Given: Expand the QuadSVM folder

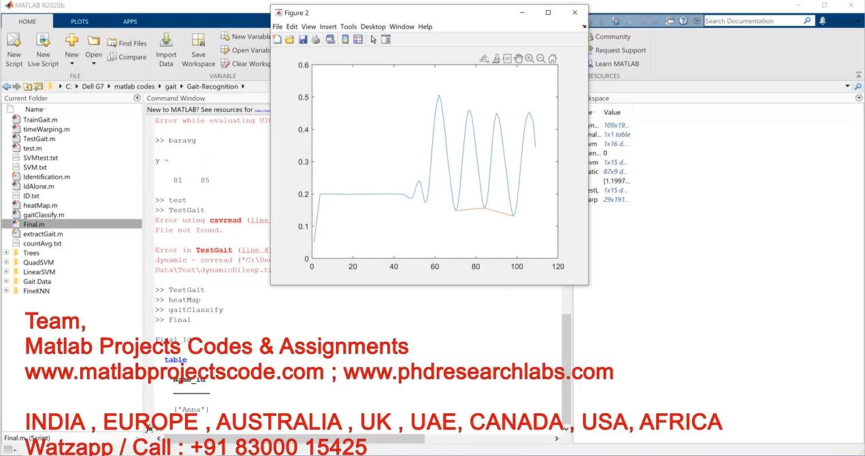Looking at the screenshot, I should (x=6, y=262).
